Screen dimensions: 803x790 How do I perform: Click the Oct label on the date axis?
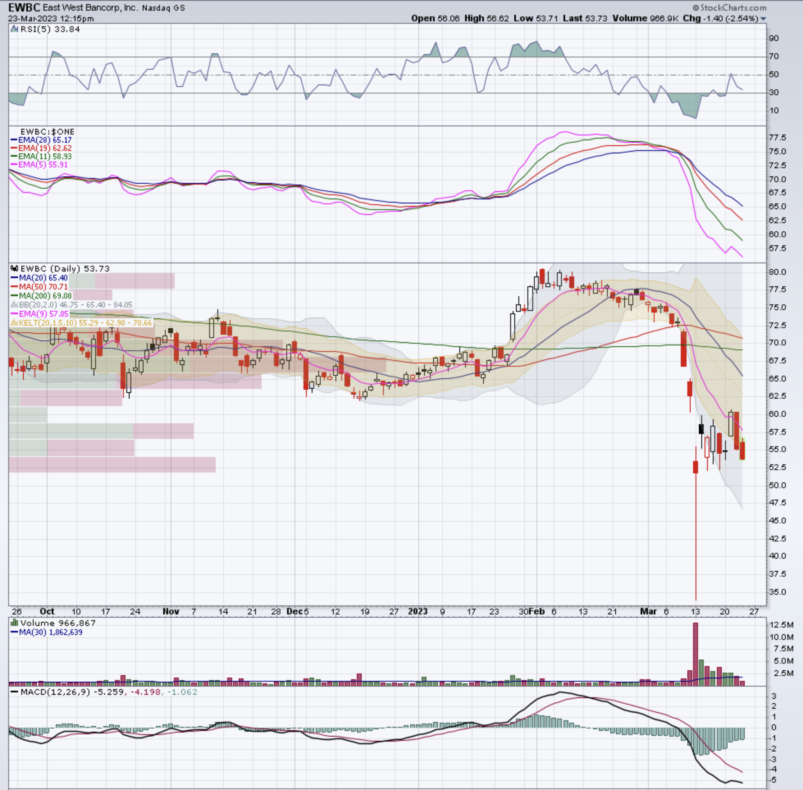click(x=47, y=611)
